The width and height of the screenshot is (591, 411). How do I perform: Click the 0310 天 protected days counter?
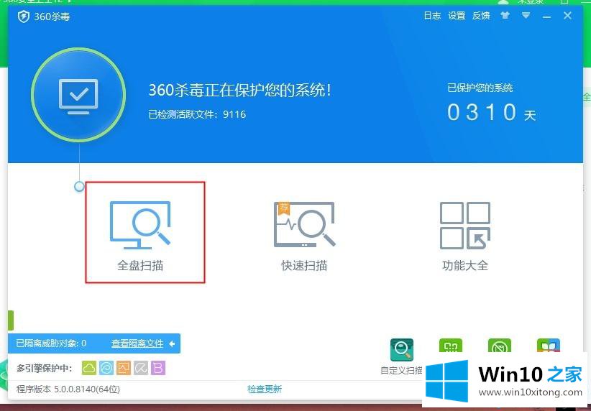[492, 113]
